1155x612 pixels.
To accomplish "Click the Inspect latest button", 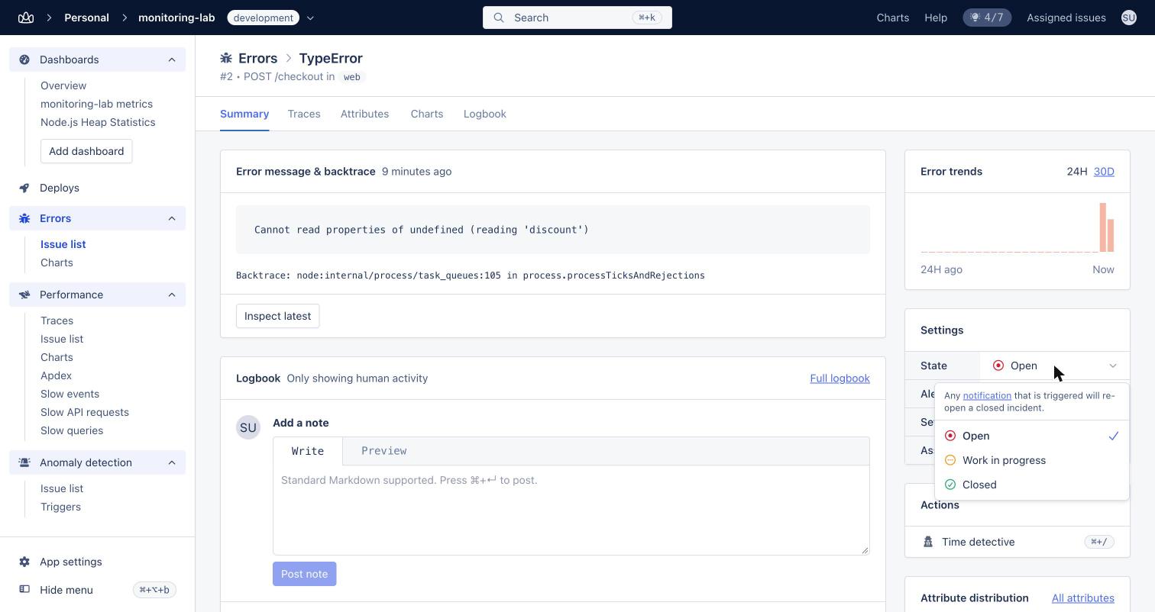I will tap(278, 316).
